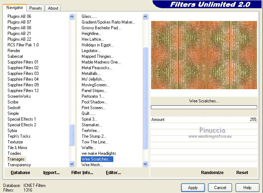Open the Editor... button
The height and width of the screenshot is (193, 263).
tap(113, 173)
